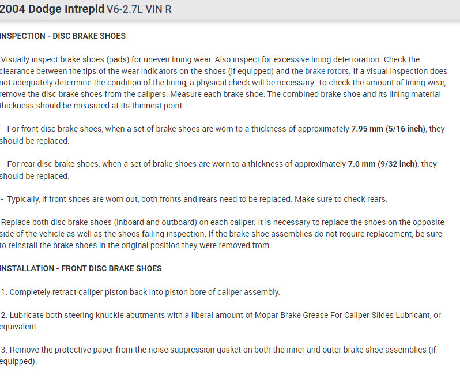
Task: Click the V6-2.7L VIN R engine label
Action: (139, 10)
